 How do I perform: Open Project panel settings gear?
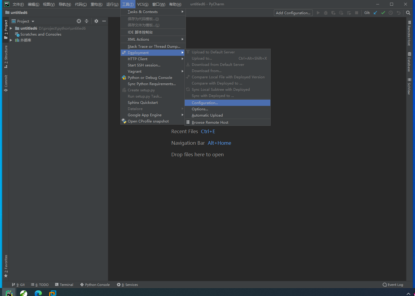click(x=96, y=21)
